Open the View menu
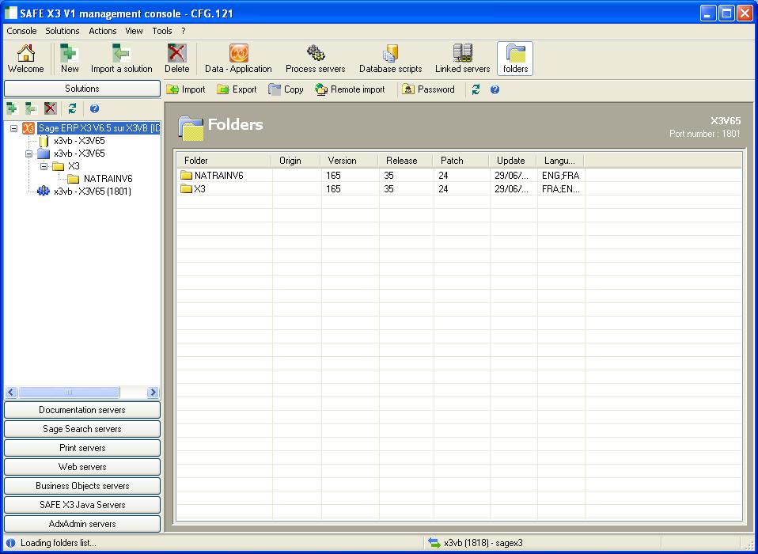758x554 pixels. click(x=134, y=31)
